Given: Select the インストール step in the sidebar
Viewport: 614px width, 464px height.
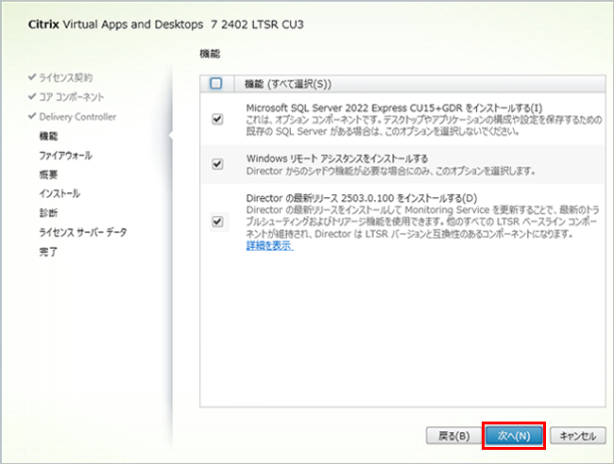Looking at the screenshot, I should tap(59, 193).
